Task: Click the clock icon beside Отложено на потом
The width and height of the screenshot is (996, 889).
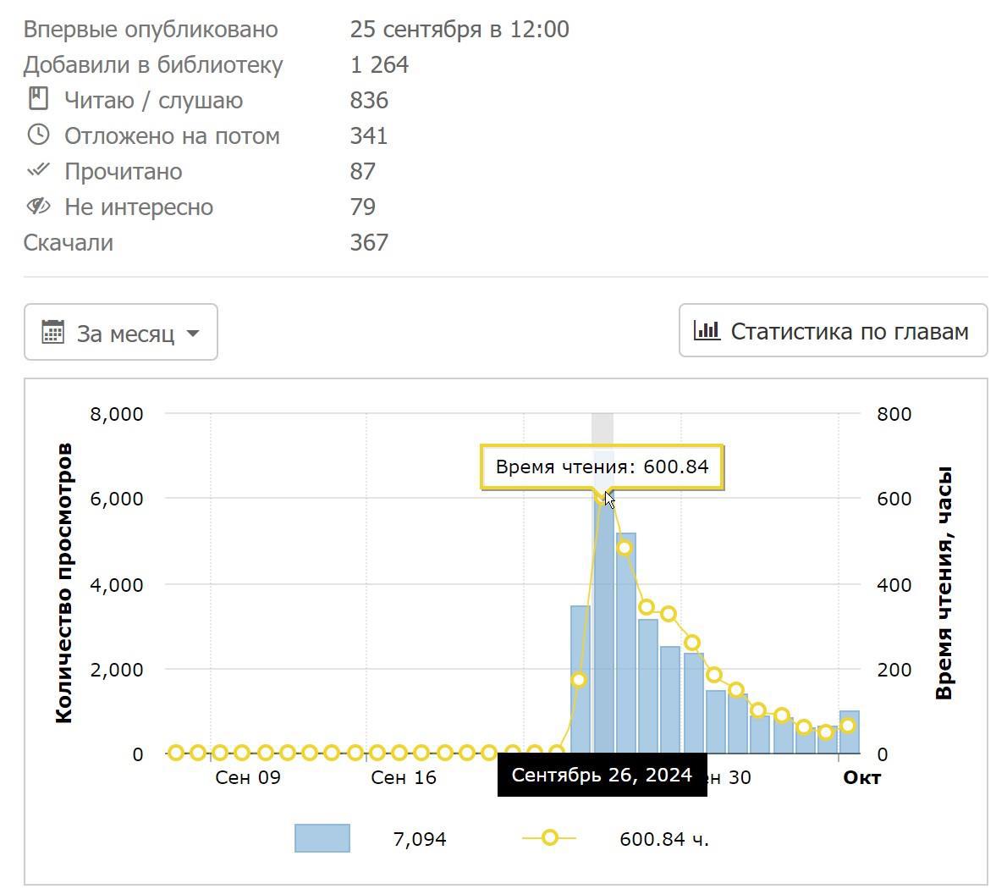Action: (38, 135)
